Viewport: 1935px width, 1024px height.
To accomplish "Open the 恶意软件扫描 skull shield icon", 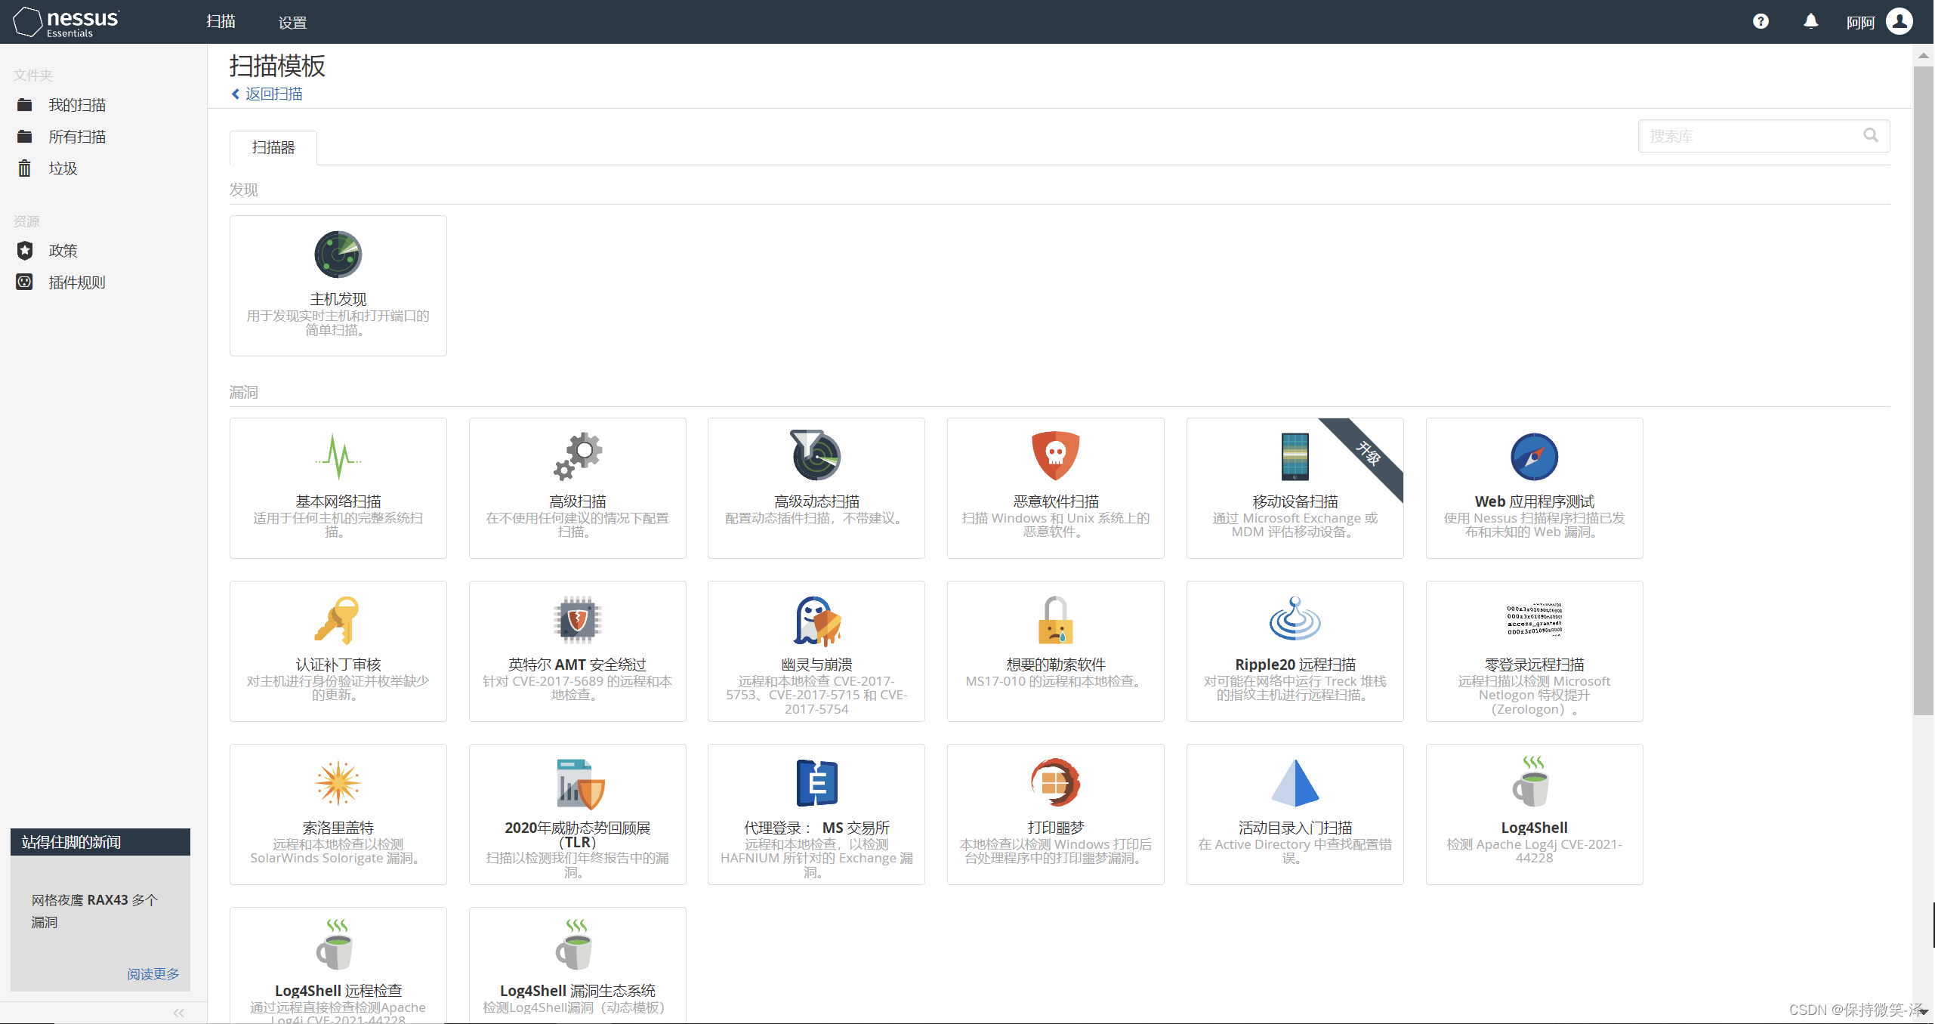I will pos(1055,456).
